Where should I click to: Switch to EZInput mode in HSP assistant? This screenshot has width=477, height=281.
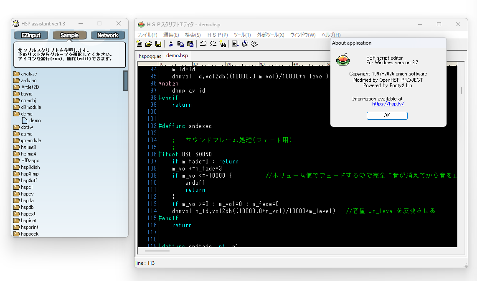coord(31,35)
